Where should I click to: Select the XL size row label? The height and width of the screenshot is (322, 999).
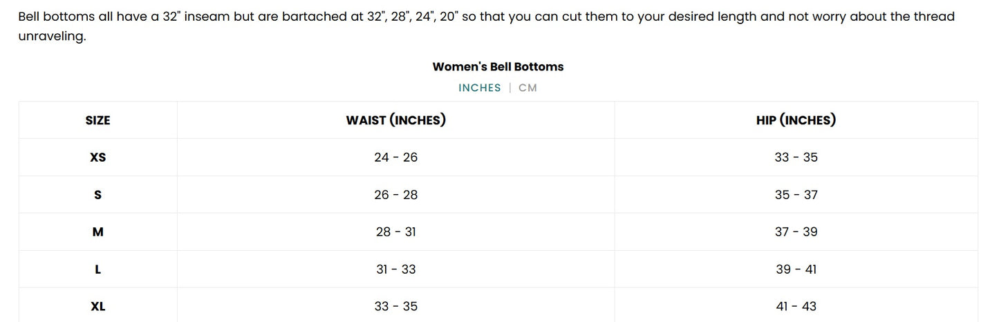(x=97, y=306)
